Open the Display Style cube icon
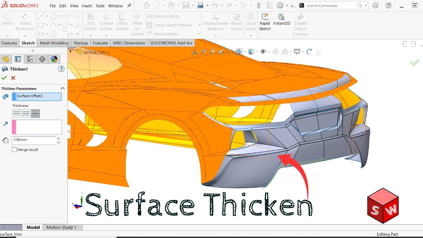The image size is (423, 238). (251, 52)
